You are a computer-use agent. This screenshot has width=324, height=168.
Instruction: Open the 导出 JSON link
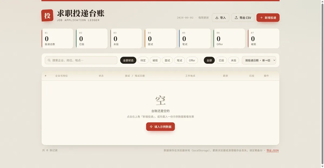pyautogui.click(x=272, y=150)
